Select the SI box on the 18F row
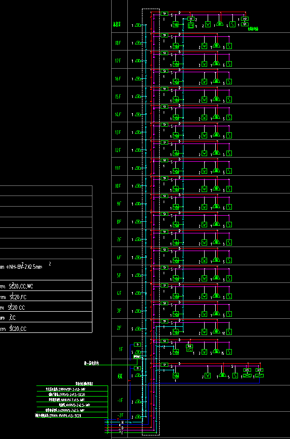 165,35
